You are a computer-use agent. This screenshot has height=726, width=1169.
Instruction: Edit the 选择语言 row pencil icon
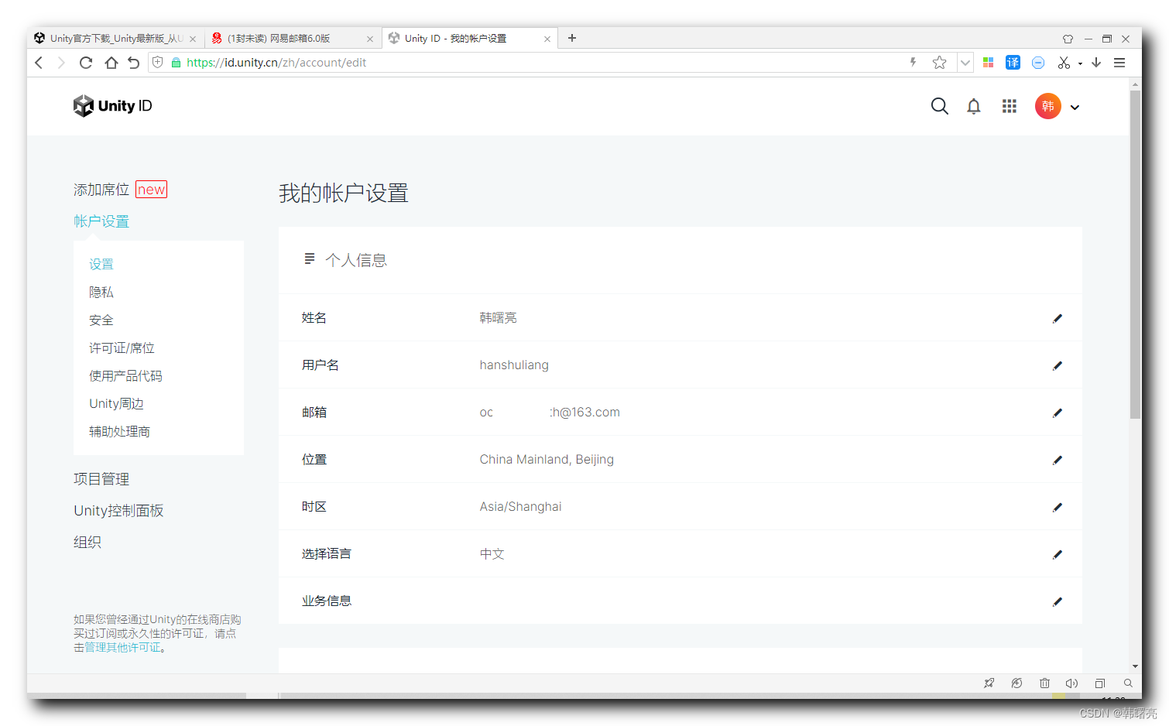(x=1058, y=554)
